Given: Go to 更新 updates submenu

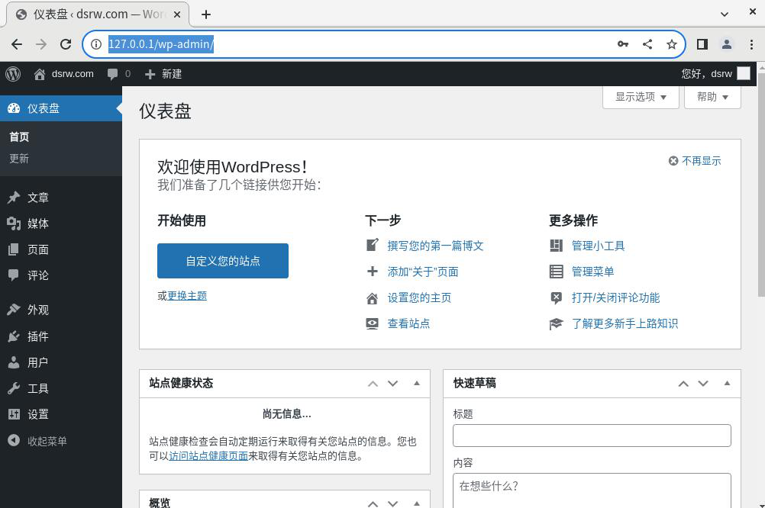Looking at the screenshot, I should tap(19, 159).
